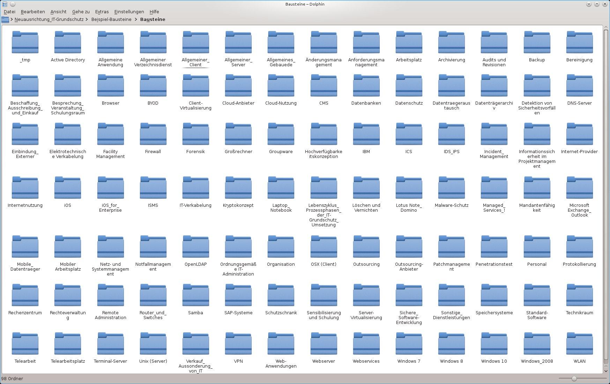Screen dimensions: 610x384
Task: Open the Bearbeiten menu
Action: click(x=33, y=12)
